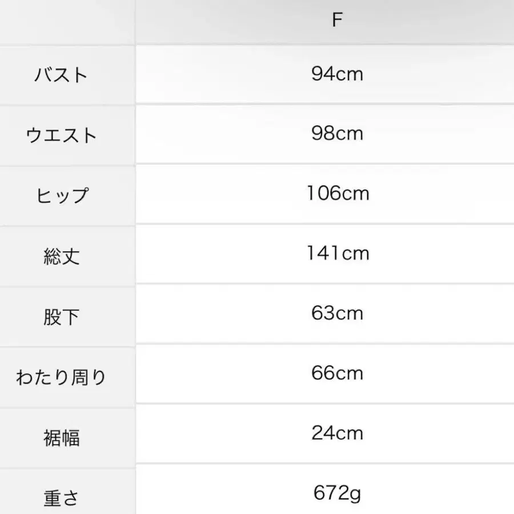This screenshot has height=514, width=514.
Task: Select the ウエスト row label
Action: point(61,136)
